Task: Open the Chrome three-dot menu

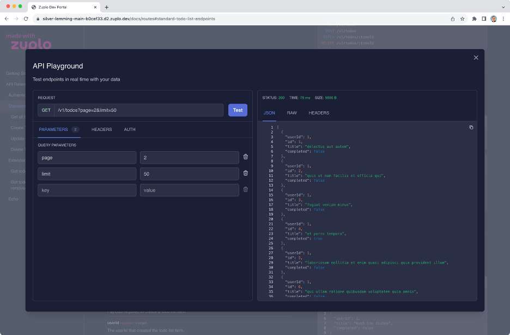Action: [503, 19]
